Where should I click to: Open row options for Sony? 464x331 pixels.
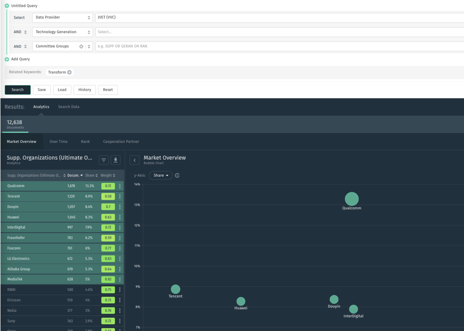(x=120, y=321)
